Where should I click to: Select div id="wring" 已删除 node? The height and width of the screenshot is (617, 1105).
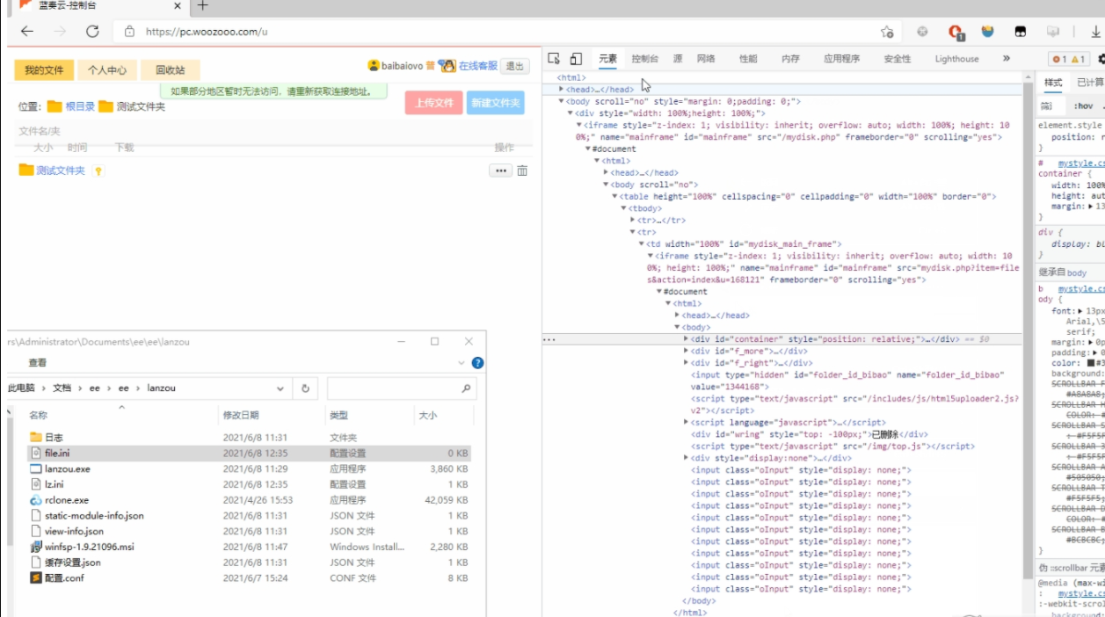(809, 434)
